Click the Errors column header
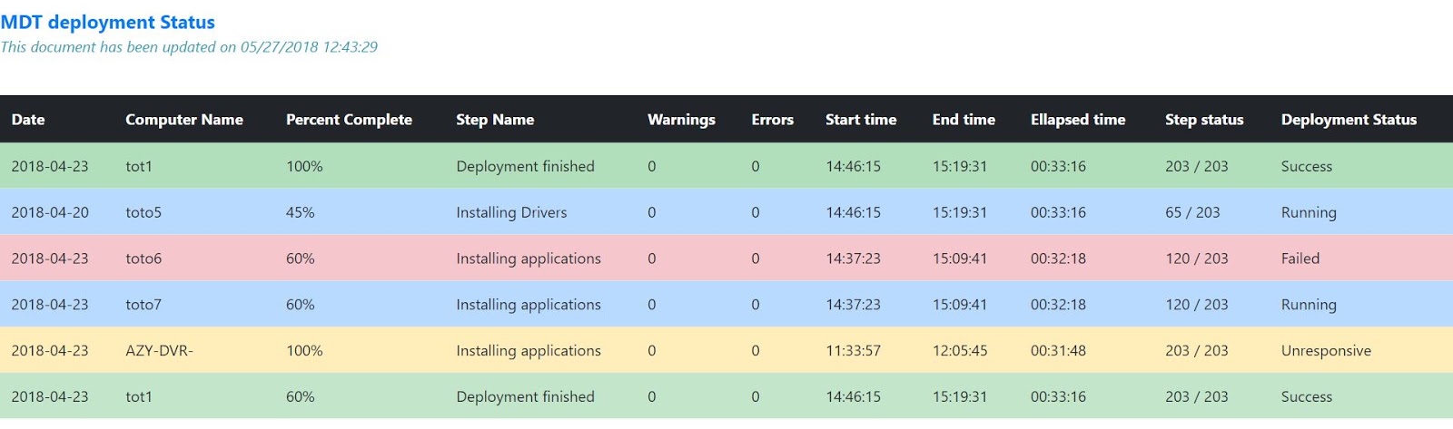Image resolution: width=1453 pixels, height=429 pixels. click(x=772, y=120)
